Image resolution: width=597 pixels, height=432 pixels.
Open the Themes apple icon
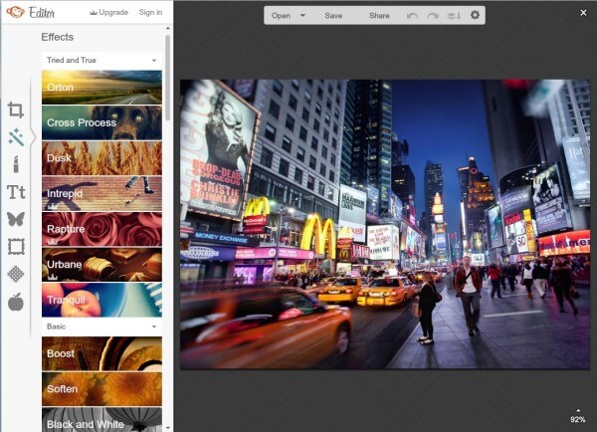16,302
